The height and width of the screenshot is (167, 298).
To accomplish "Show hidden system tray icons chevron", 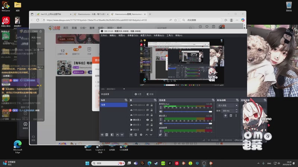I will [x=258, y=163].
